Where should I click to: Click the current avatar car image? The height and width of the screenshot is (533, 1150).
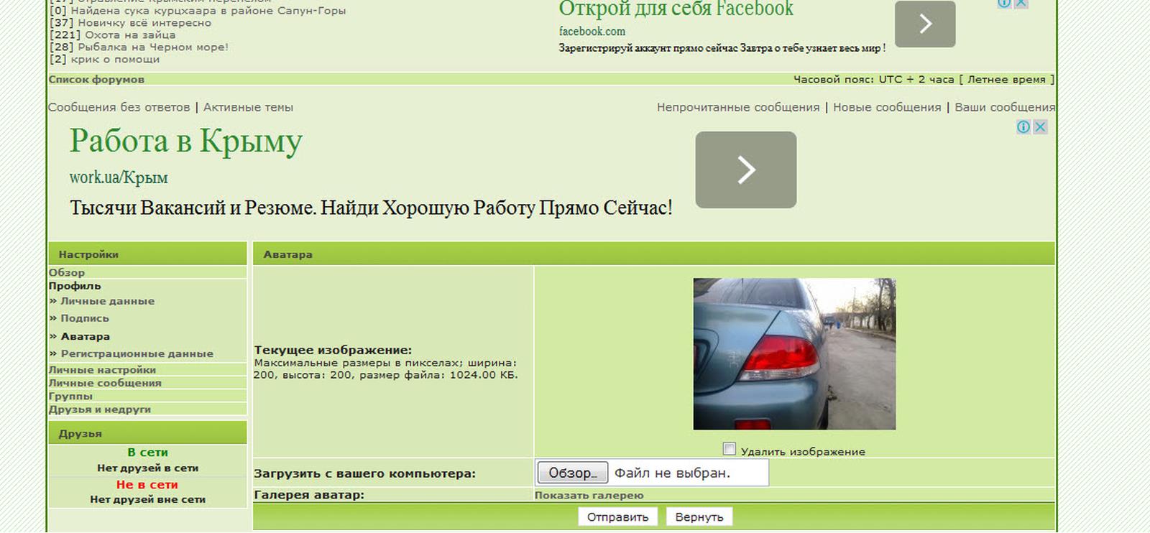[x=794, y=354]
